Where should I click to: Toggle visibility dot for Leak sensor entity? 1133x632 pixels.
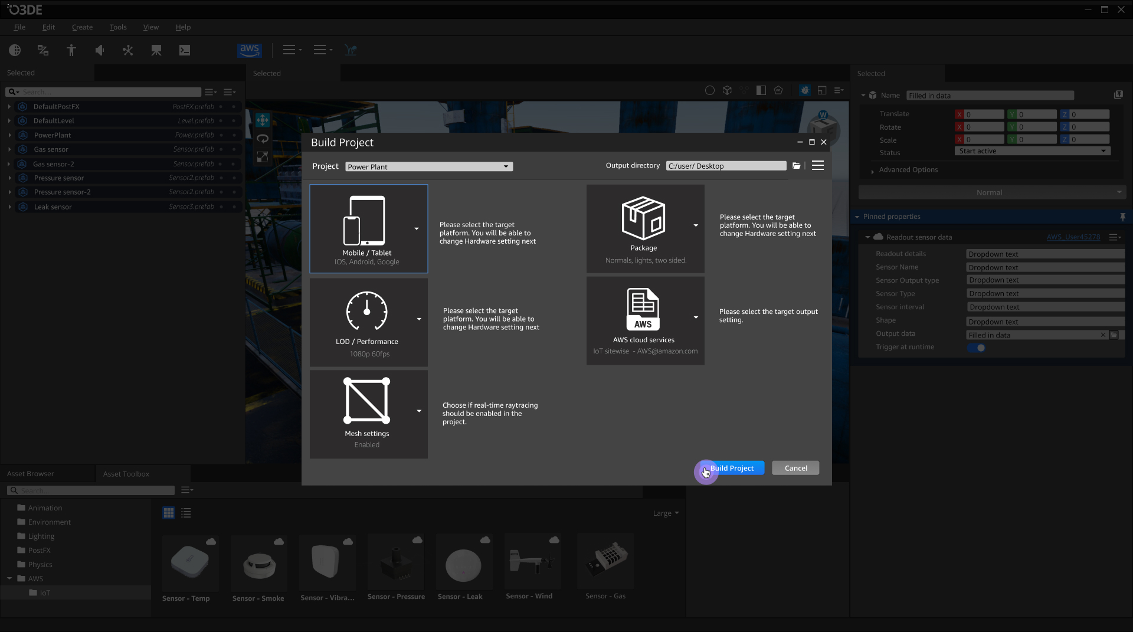(221, 207)
